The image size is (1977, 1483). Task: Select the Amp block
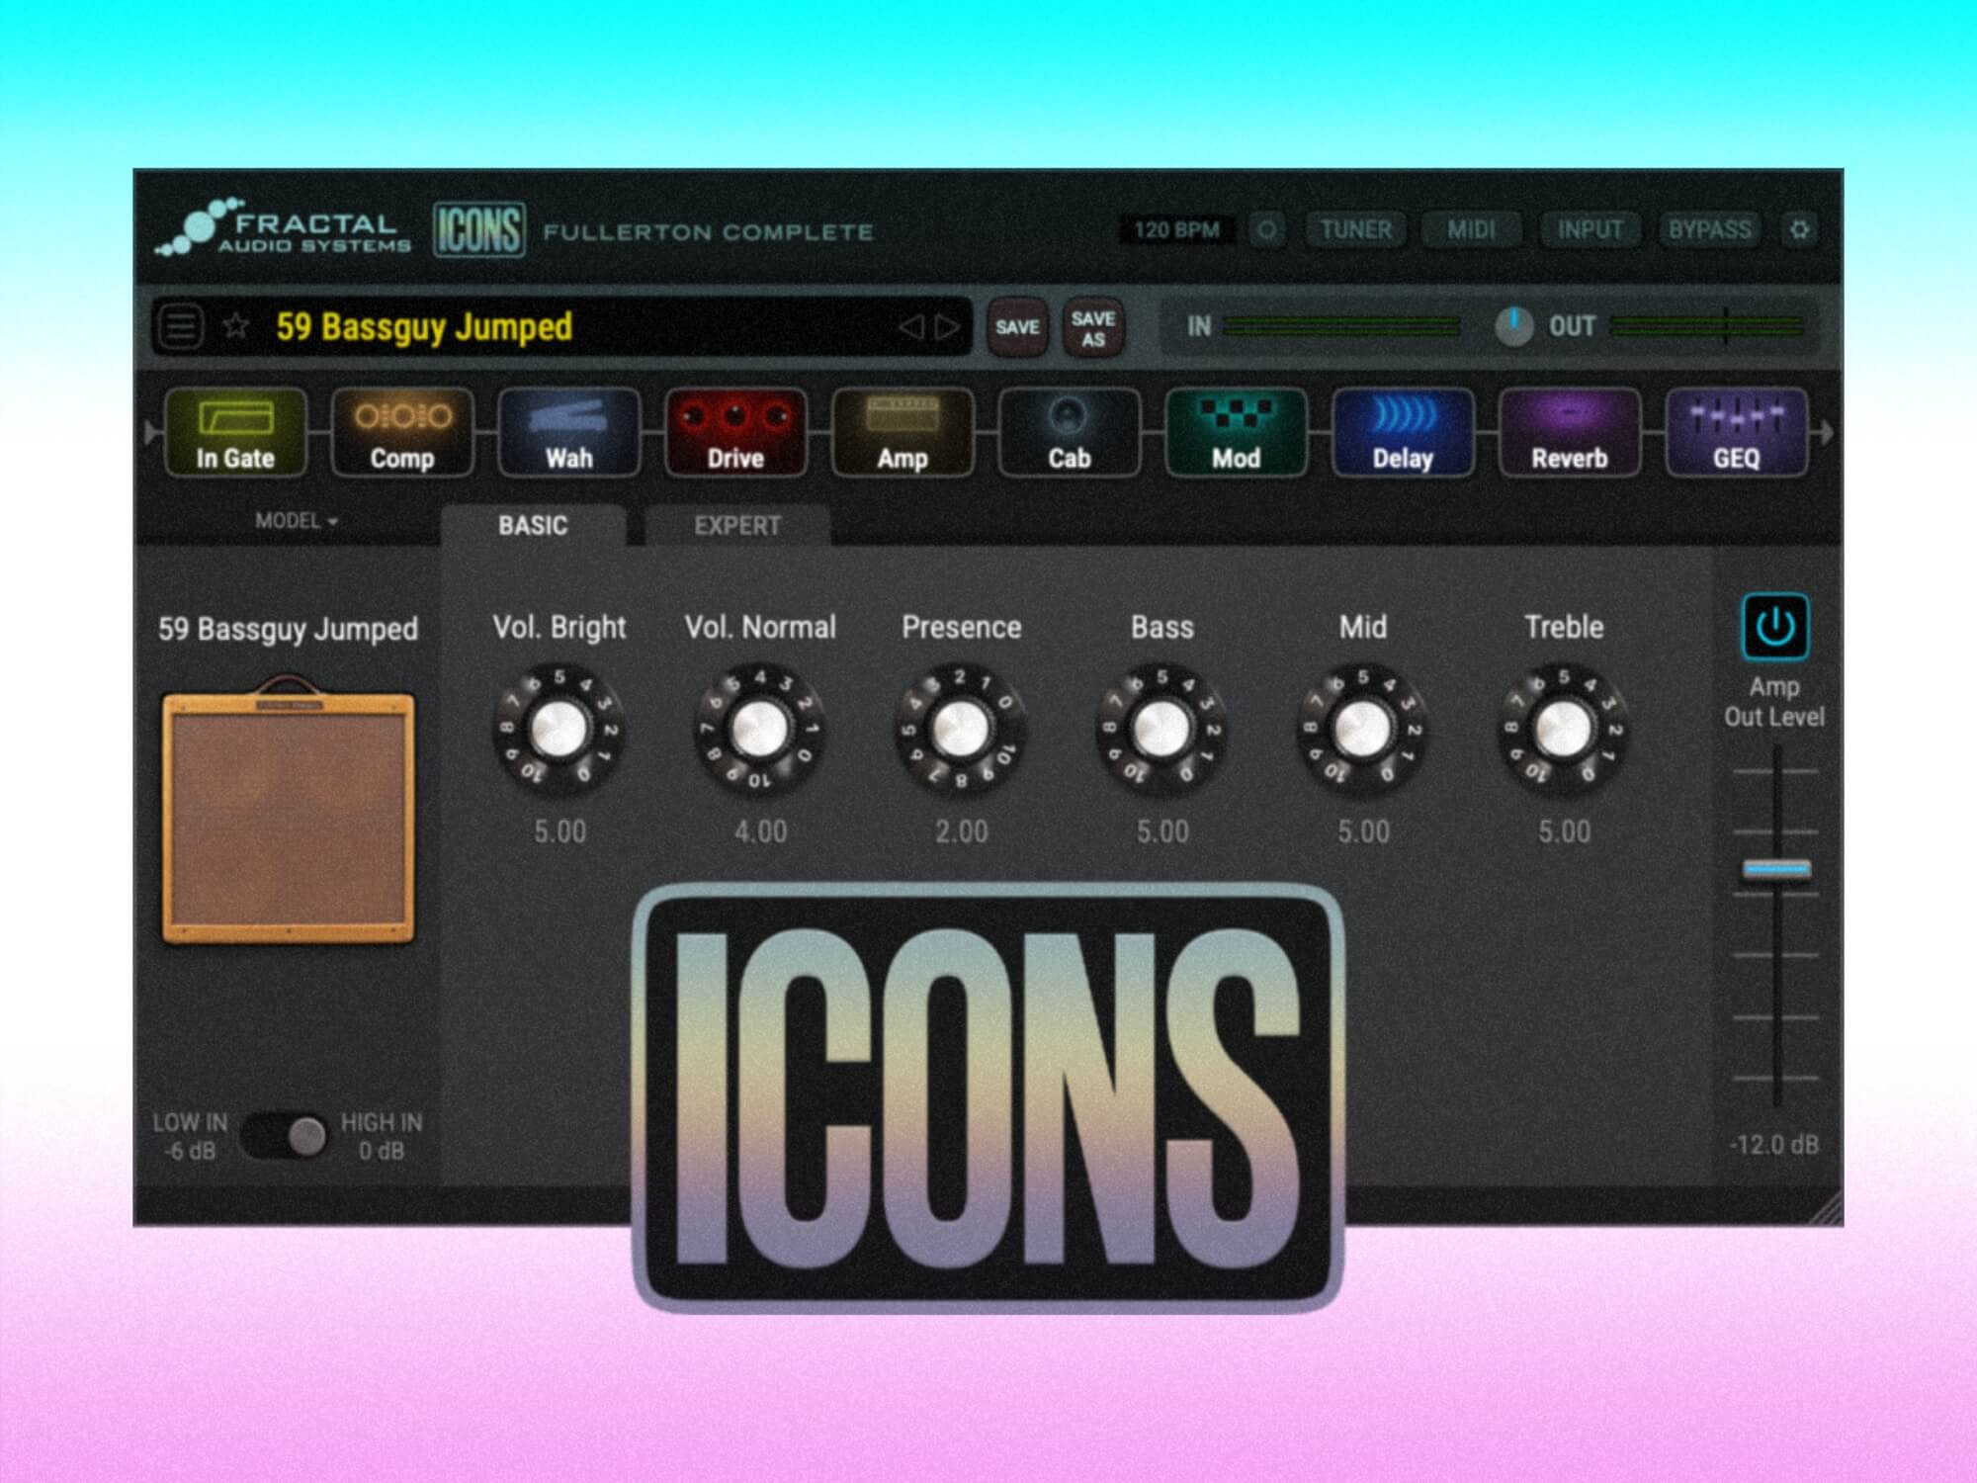(903, 433)
